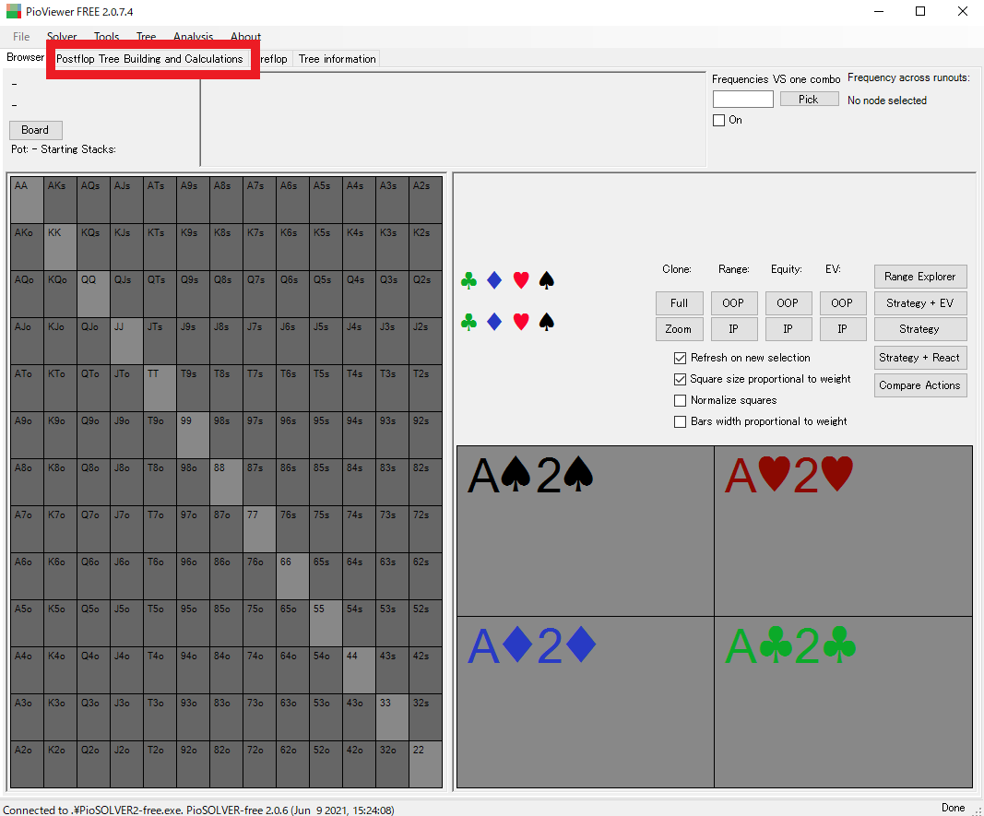Click the Board button
984x816 pixels.
pyautogui.click(x=35, y=130)
